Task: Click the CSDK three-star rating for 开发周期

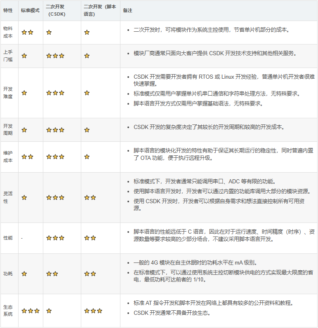Action: coord(55,130)
